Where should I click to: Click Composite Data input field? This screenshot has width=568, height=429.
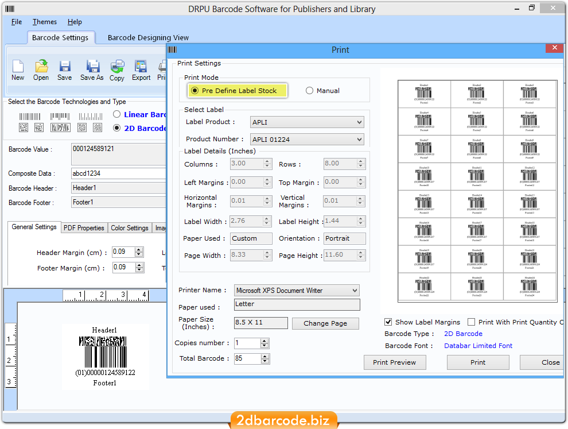119,173
